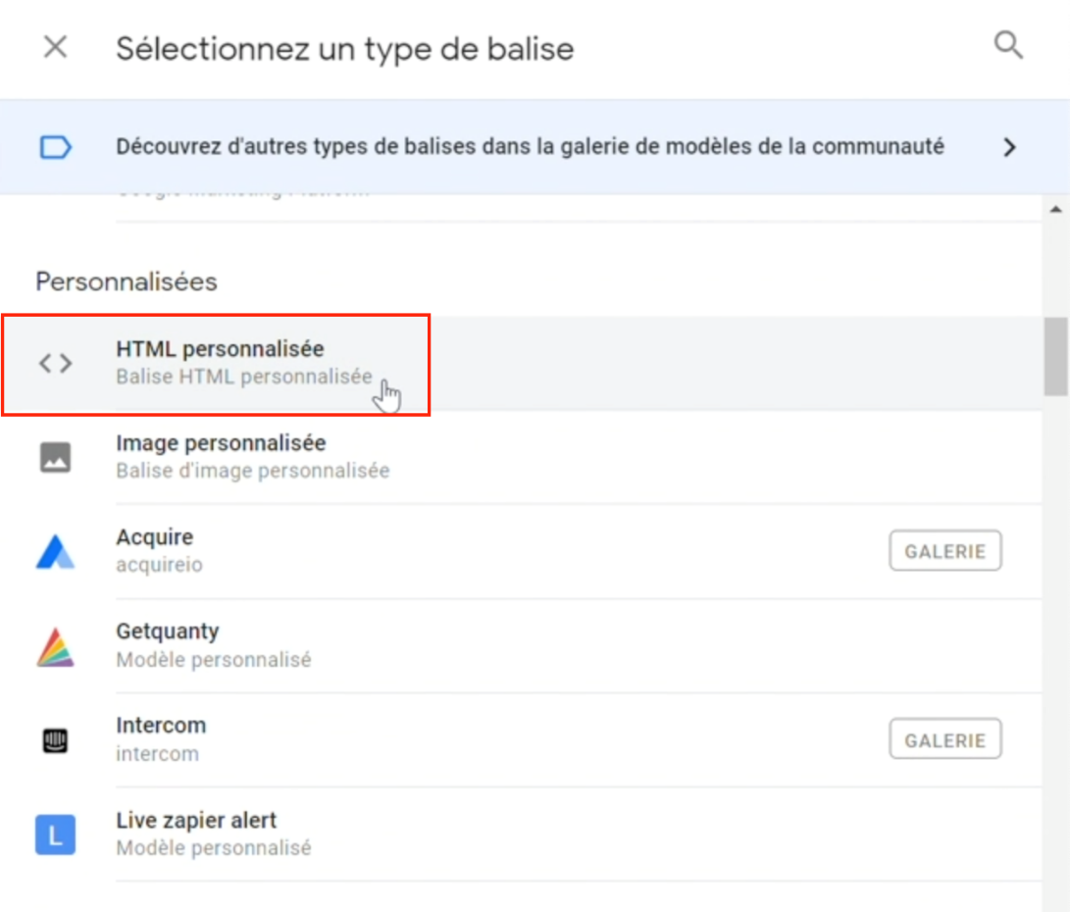
Task: Open GALERIE button beside Intercom
Action: 945,739
